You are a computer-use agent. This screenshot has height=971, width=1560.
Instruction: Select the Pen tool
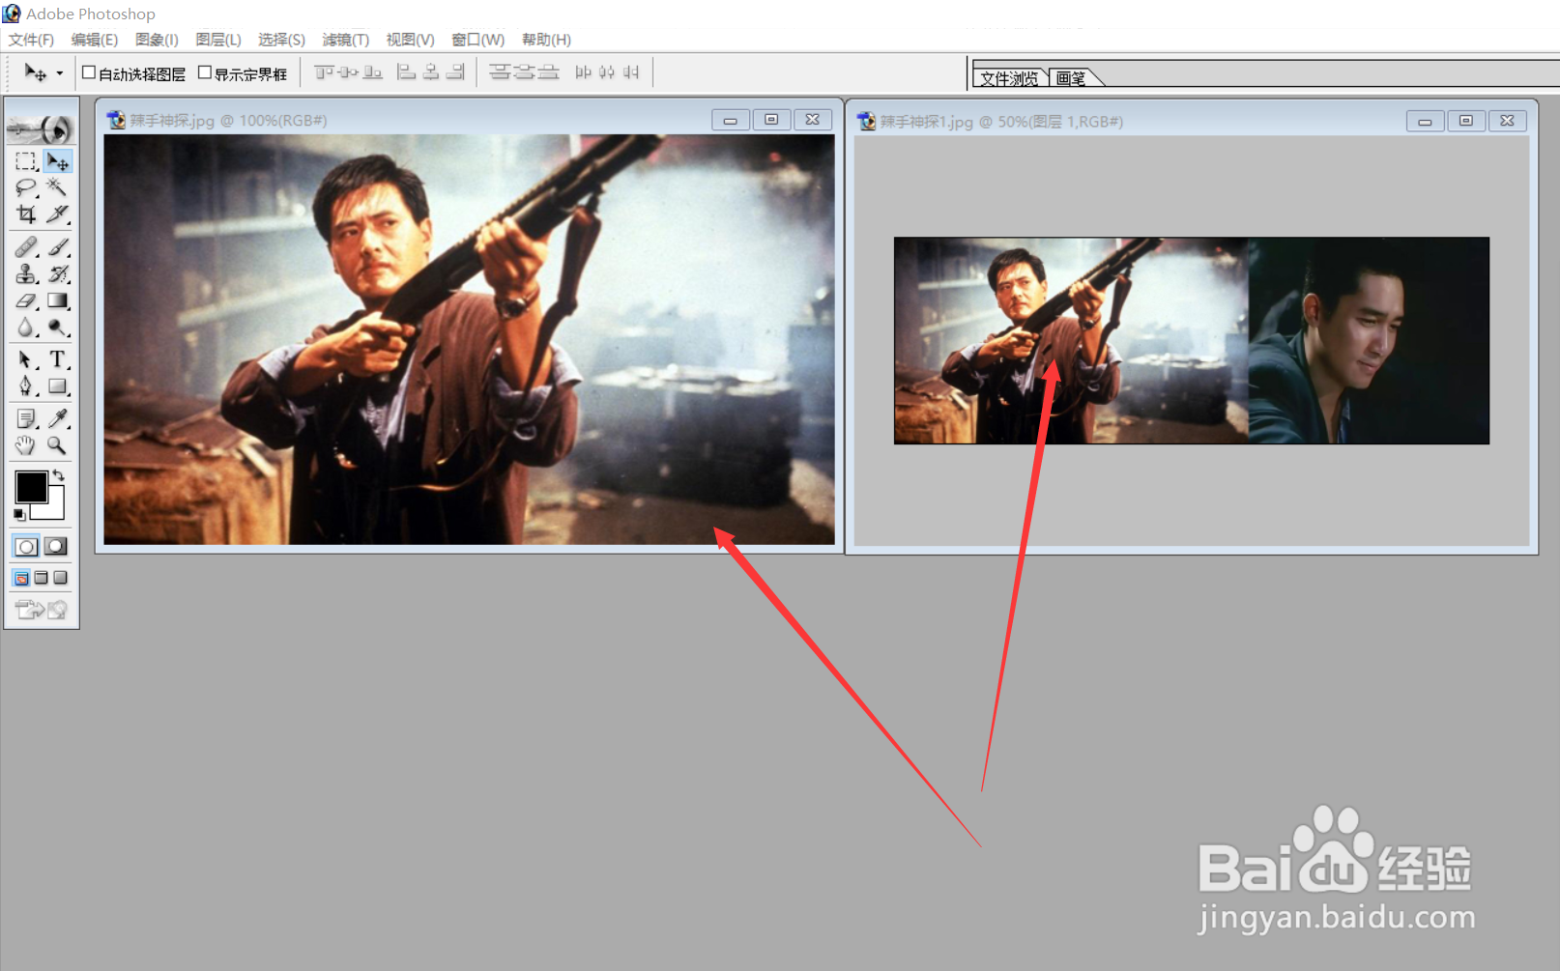tap(26, 386)
